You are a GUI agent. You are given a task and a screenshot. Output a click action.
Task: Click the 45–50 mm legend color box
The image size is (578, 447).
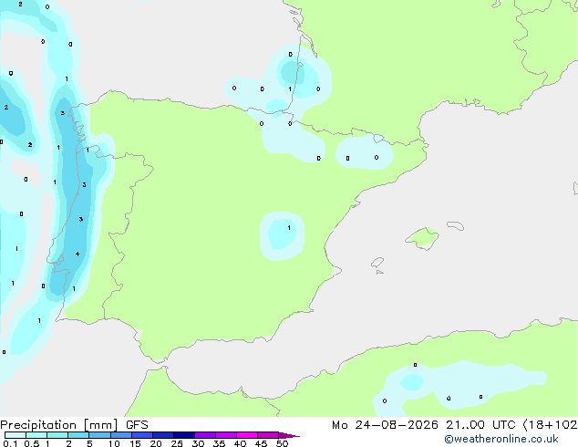pyautogui.click(x=268, y=435)
